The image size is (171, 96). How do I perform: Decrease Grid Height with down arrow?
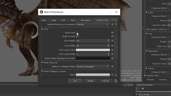pos(108,42)
